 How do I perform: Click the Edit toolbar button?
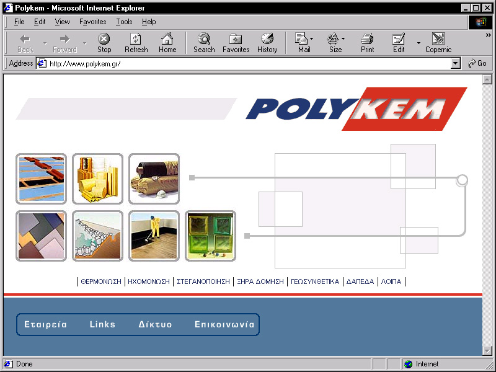point(399,43)
